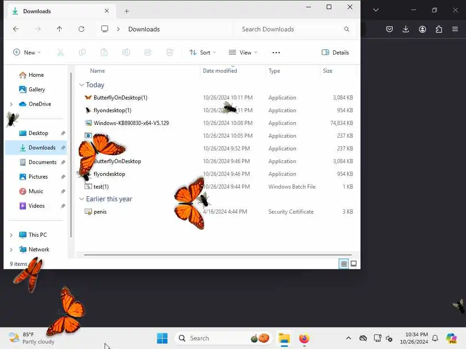Open the Firefox hamburger menu

coord(455,29)
